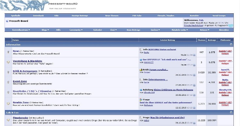Image resolution: width=240 pixels, height=126 pixels.
Task: Open the Event Zone forum
Action: 20,81
